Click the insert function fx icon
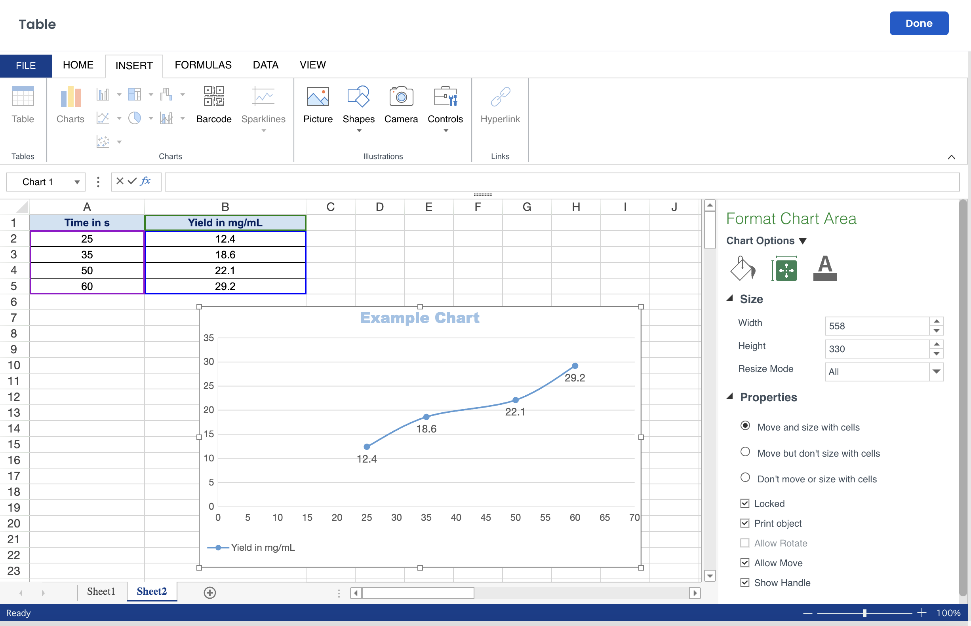The width and height of the screenshot is (971, 626). coord(145,181)
